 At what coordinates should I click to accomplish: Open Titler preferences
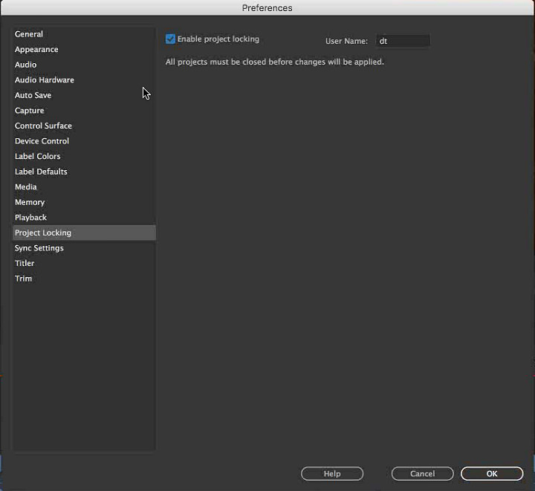[x=84, y=263]
